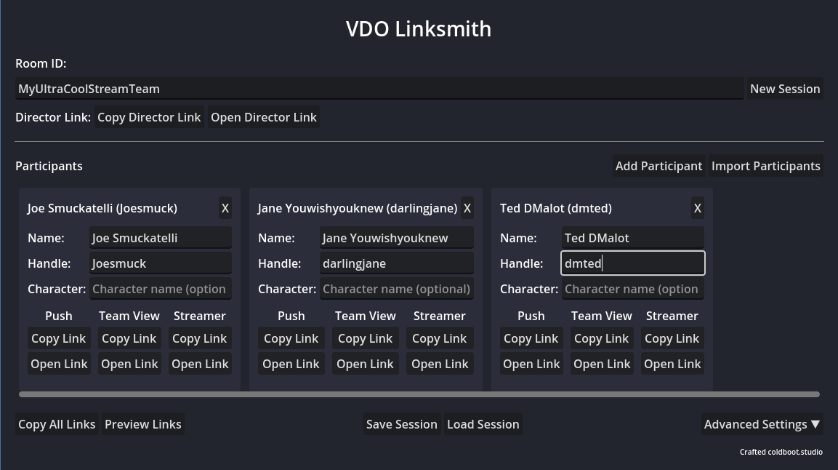The height and width of the screenshot is (470, 838).
Task: Copy Ted's Push link
Action: pos(531,338)
